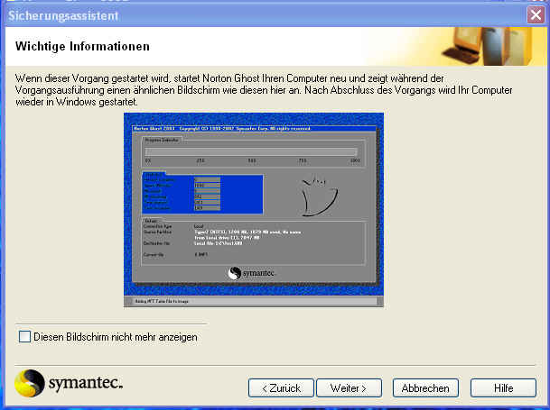550x410 pixels.
Task: Click the Norton Ghost preview screenshot
Action: pos(254,210)
